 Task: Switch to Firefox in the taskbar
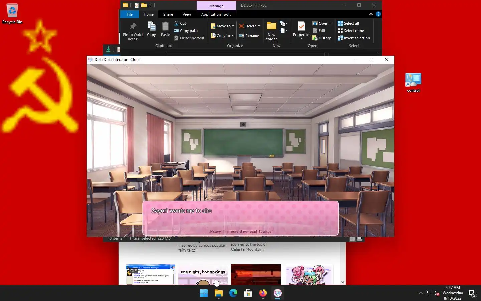[x=263, y=293]
